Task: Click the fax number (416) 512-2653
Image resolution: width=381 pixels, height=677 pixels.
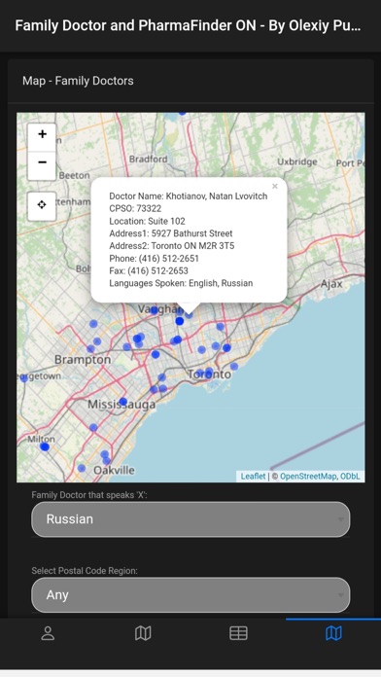Action: (157, 270)
